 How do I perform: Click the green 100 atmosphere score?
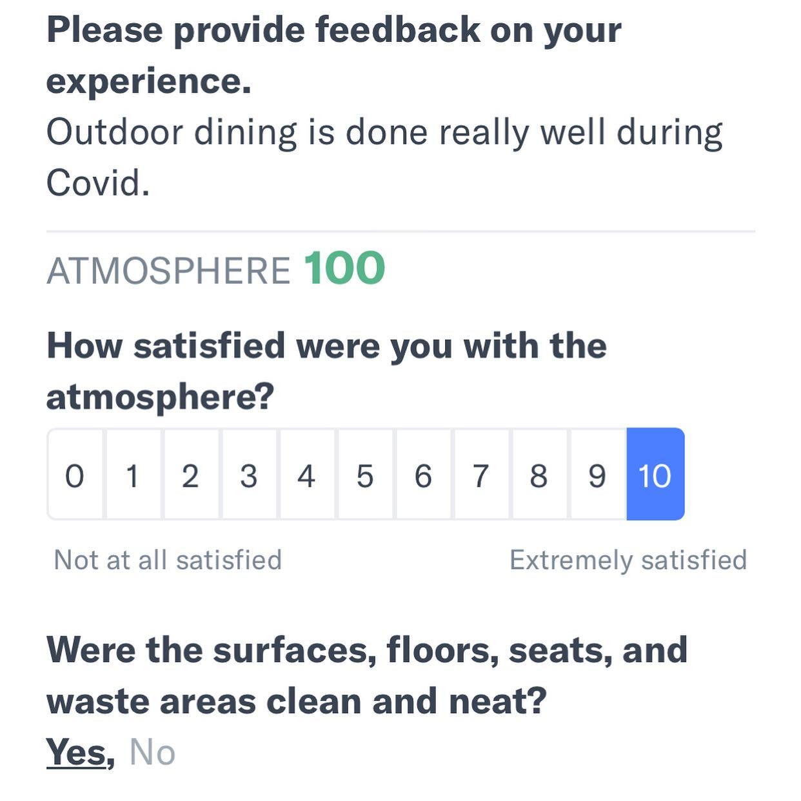[344, 268]
